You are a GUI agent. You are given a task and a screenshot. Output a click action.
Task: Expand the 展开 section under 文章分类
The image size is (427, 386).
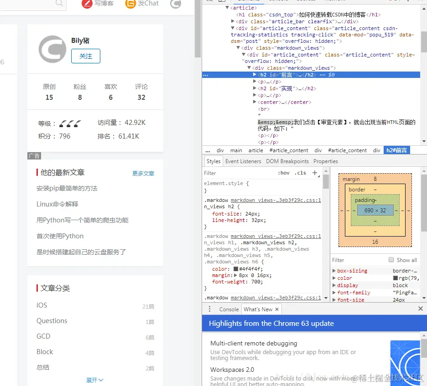coord(94,380)
